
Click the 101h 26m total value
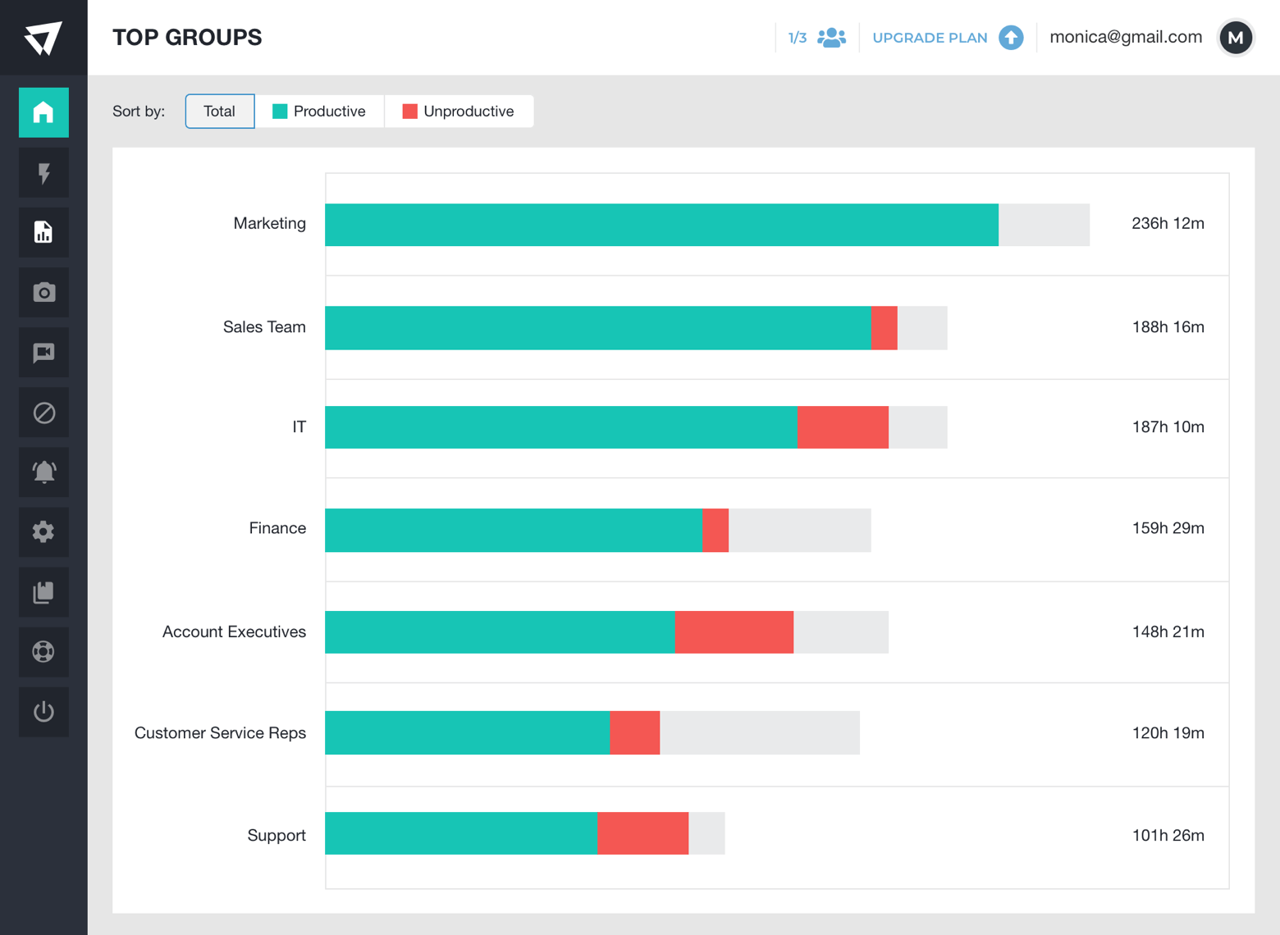click(1168, 835)
